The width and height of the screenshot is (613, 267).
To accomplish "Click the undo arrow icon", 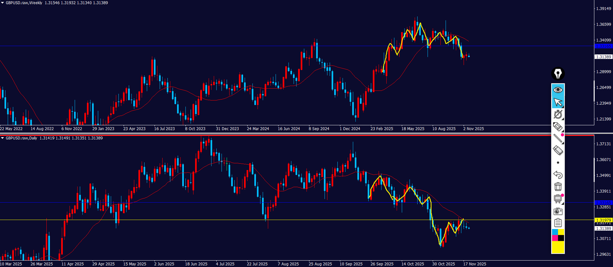I will (x=558, y=175).
